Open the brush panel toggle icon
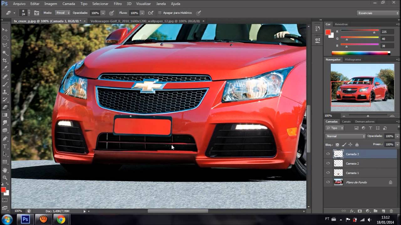This screenshot has height=225, width=401. 37,13
